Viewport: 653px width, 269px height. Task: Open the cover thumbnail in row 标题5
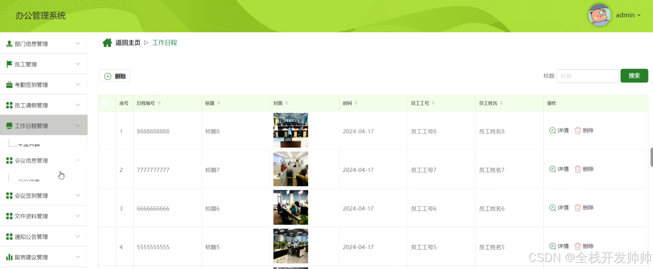click(x=291, y=246)
